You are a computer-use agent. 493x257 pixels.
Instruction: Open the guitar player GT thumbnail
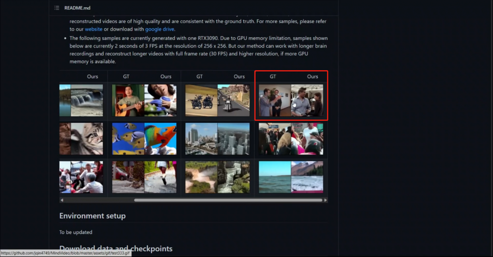[x=128, y=100]
